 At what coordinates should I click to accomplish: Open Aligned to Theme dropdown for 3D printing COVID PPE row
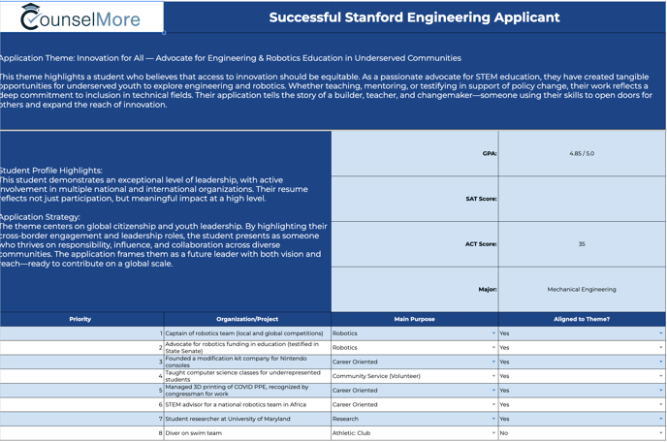coord(660,390)
